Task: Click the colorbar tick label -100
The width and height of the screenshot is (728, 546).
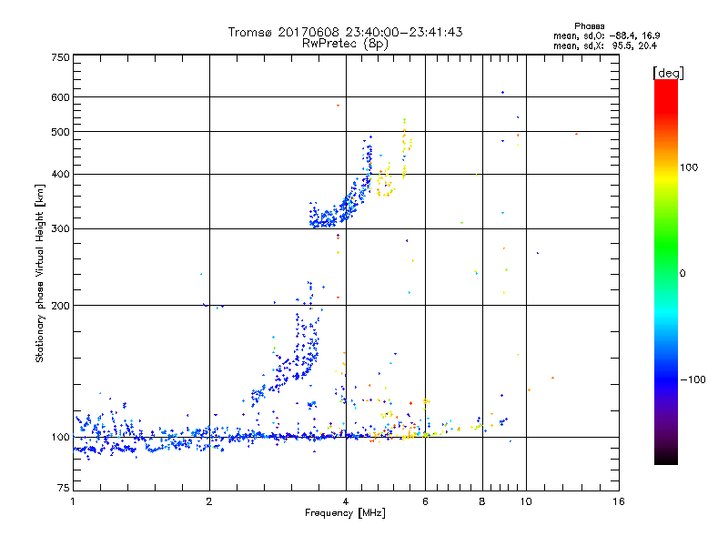Action: 693,379
